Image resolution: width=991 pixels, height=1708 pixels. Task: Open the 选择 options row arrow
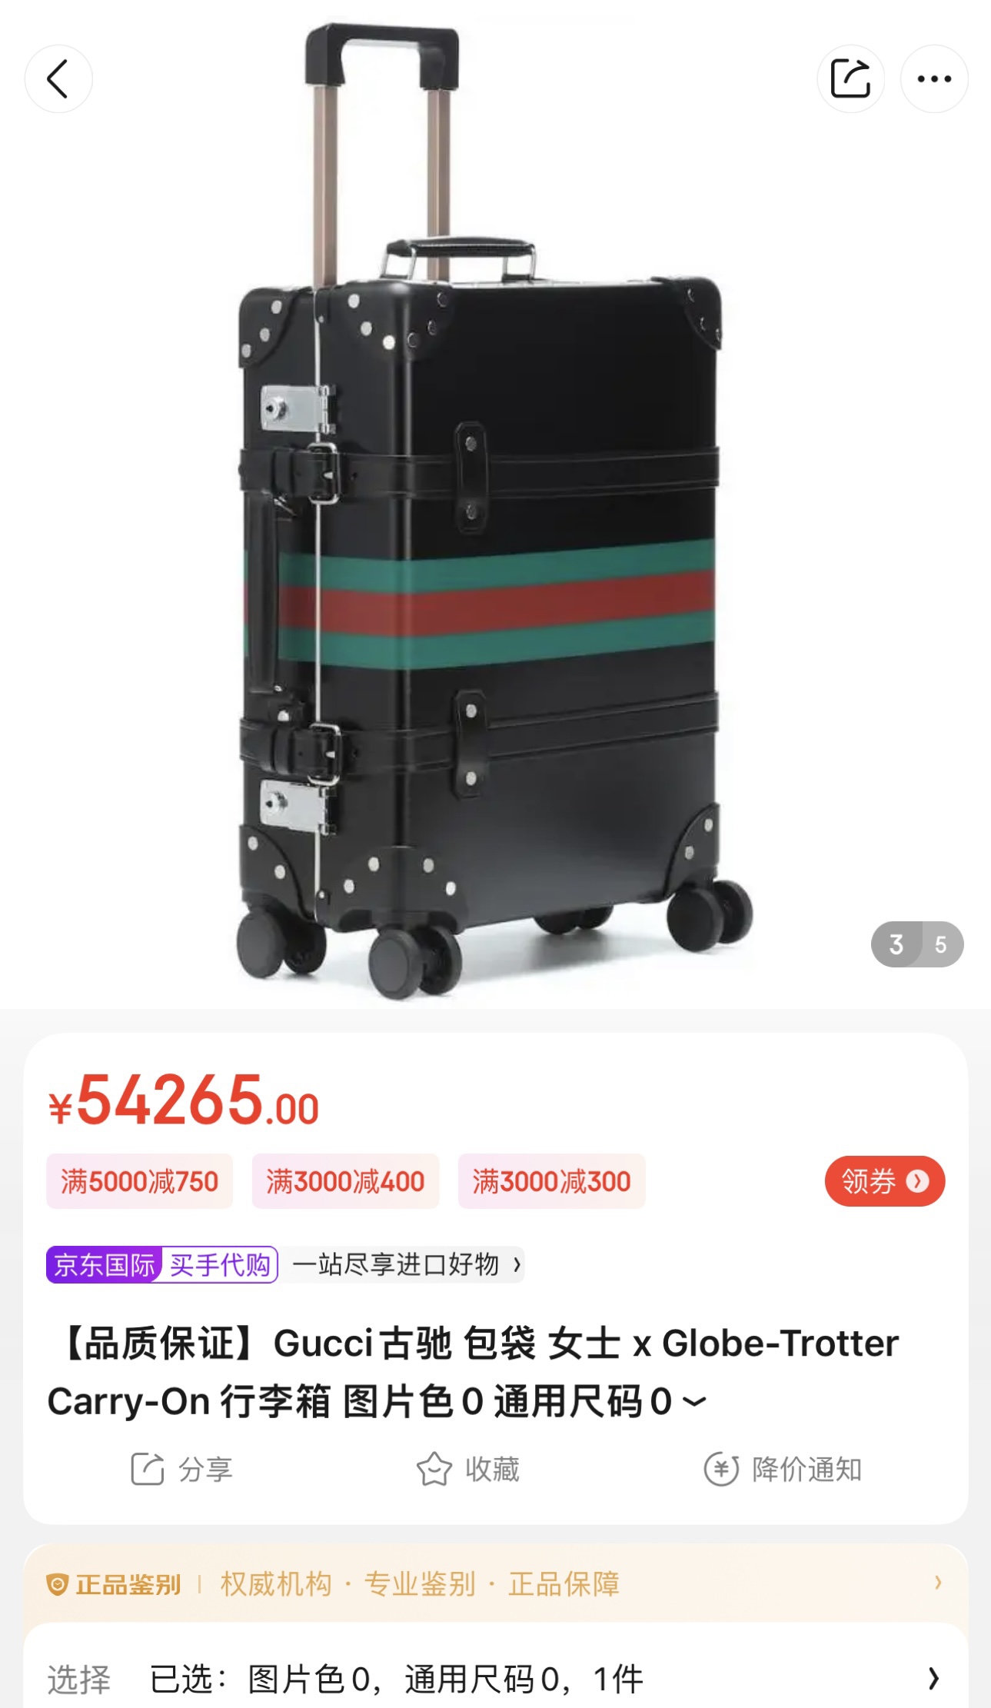933,1679
